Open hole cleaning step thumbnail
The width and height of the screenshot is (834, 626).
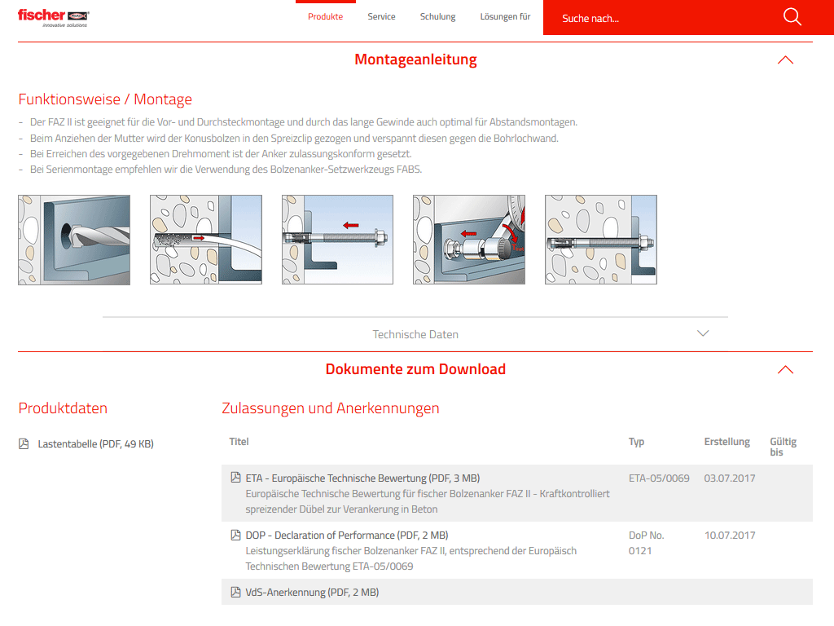(x=206, y=240)
